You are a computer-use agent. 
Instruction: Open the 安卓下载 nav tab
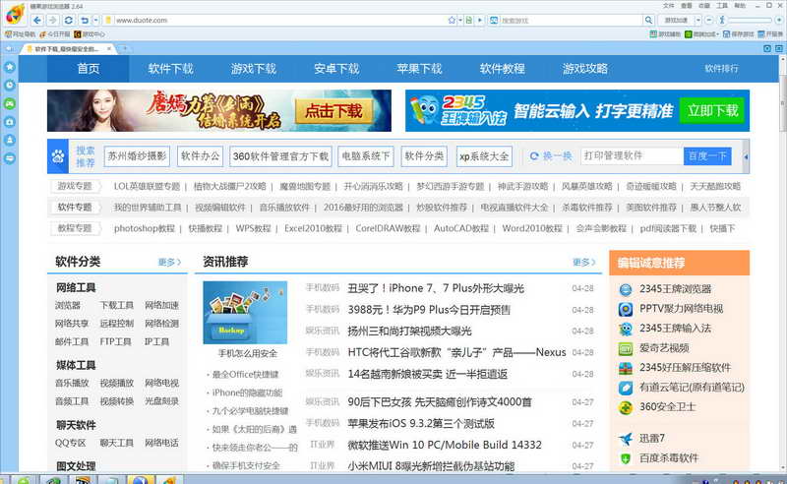coord(336,69)
